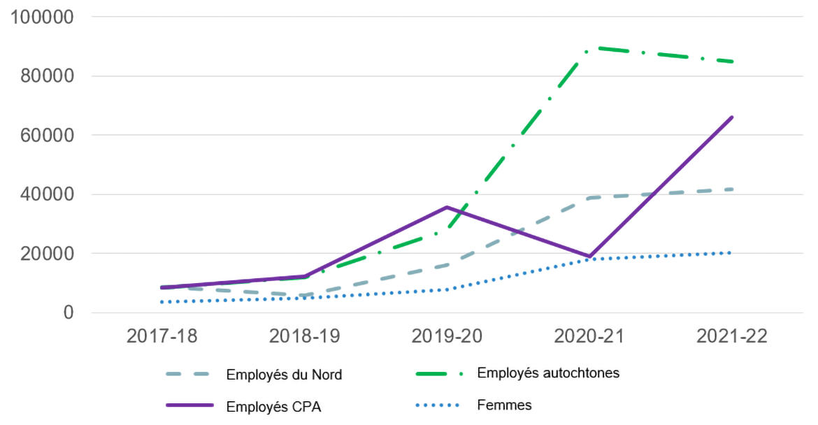Select the 'Employés du Nord' legend label
The width and height of the screenshot is (818, 425).
tap(284, 375)
